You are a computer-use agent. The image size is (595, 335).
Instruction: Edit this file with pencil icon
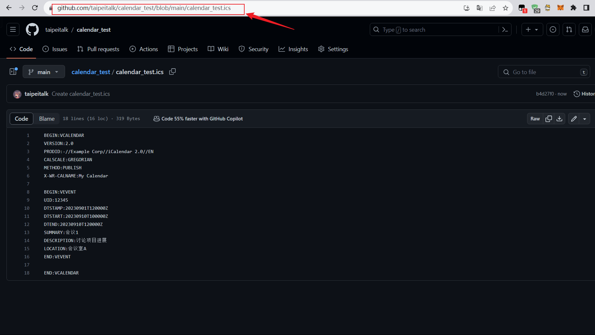pyautogui.click(x=574, y=119)
